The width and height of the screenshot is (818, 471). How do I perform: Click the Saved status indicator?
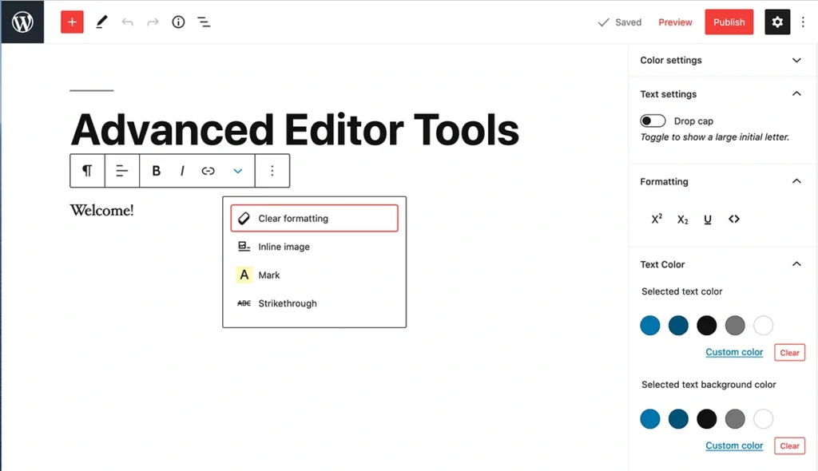[x=619, y=22]
